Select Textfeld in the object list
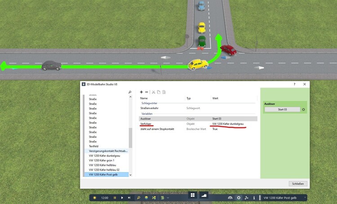 tap(93, 146)
